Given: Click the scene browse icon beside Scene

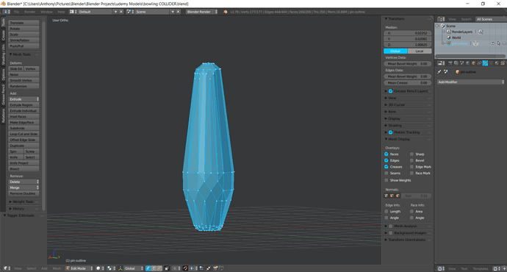Looking at the screenshot, I should point(129,12).
